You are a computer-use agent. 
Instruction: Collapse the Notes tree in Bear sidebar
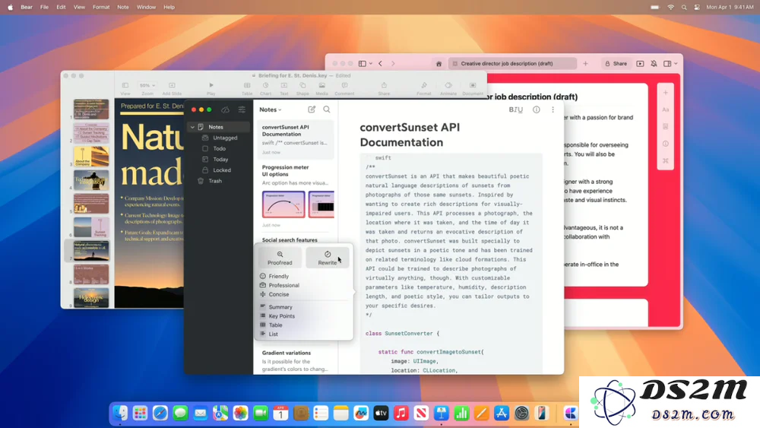pos(192,127)
